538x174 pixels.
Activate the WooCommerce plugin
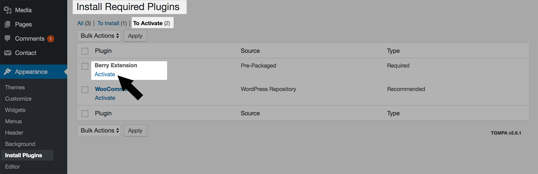[x=105, y=98]
